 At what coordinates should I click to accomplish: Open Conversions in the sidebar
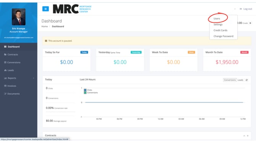point(19,62)
